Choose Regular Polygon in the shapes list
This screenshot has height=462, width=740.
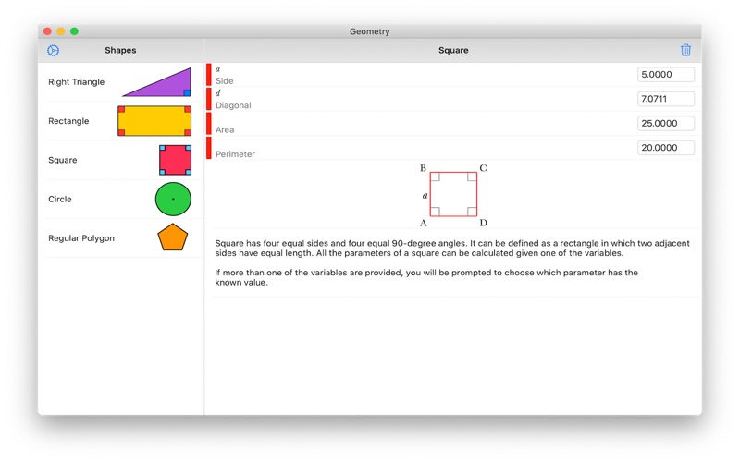click(x=81, y=238)
